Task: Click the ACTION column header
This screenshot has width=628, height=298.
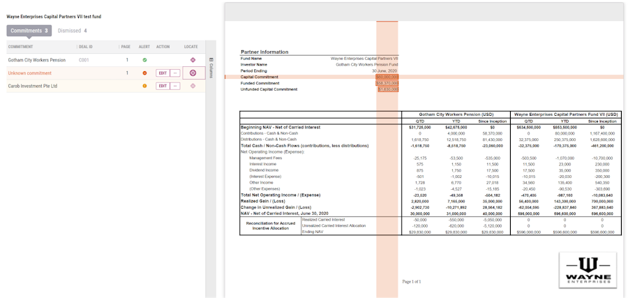Action: coord(163,47)
